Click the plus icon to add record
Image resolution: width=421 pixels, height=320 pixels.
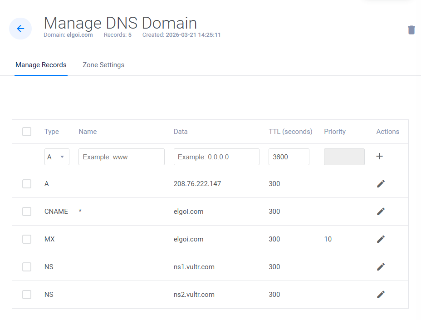coord(380,156)
